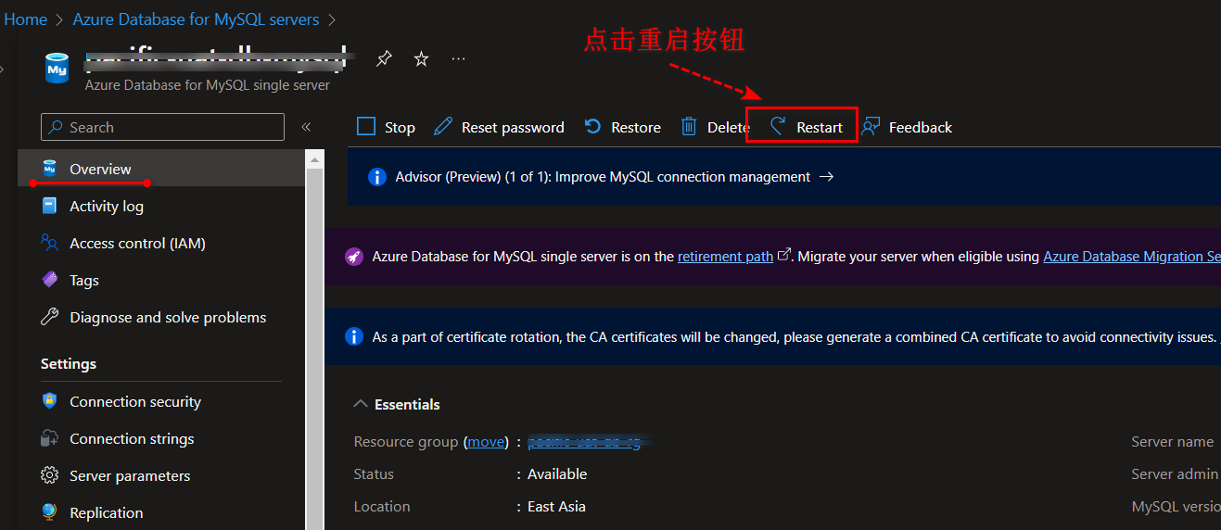Click the Overview MySQL icon in sidebar
1221x530 pixels.
pyautogui.click(x=50, y=169)
